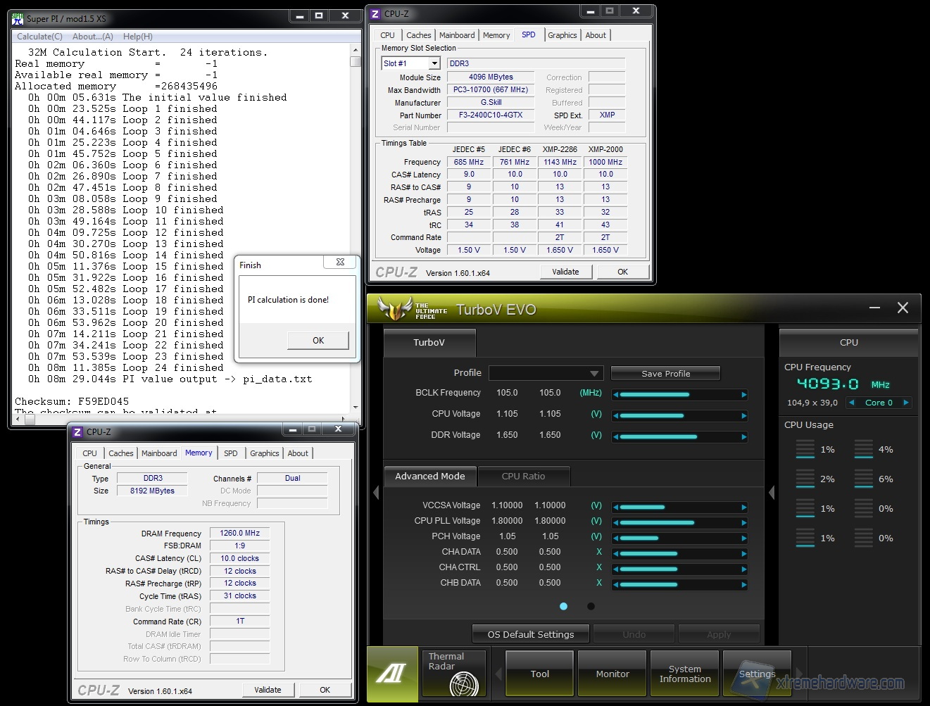The width and height of the screenshot is (930, 706).
Task: Open the Thermal Radar tool
Action: tap(453, 672)
